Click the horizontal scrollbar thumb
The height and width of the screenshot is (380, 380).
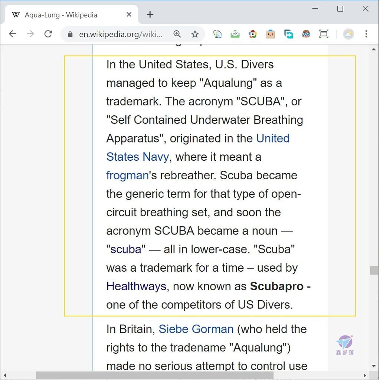click(x=155, y=376)
